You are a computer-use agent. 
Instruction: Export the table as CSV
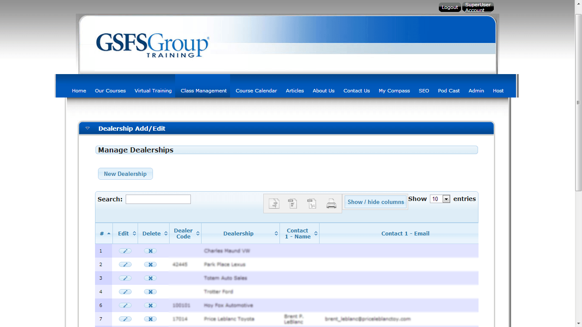click(x=293, y=204)
